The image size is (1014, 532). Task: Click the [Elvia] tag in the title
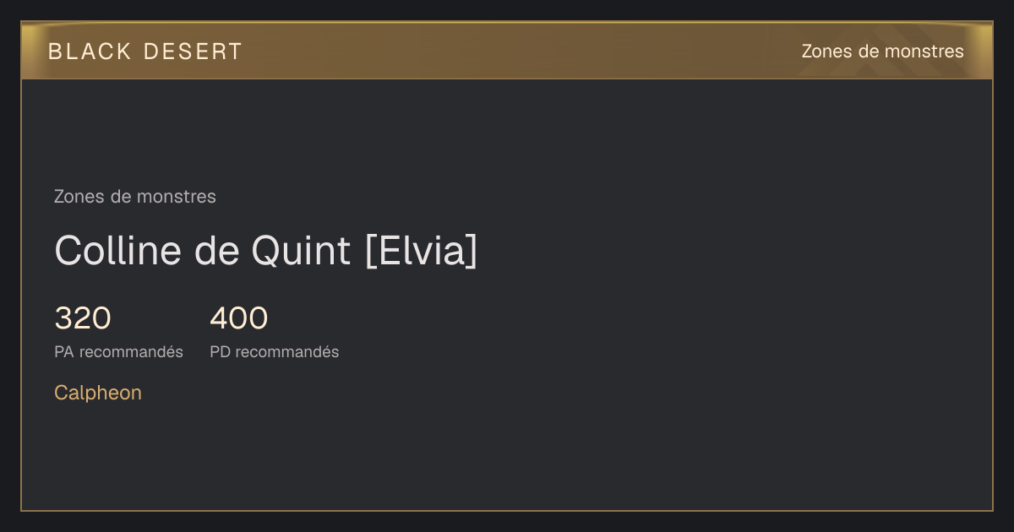(421, 251)
